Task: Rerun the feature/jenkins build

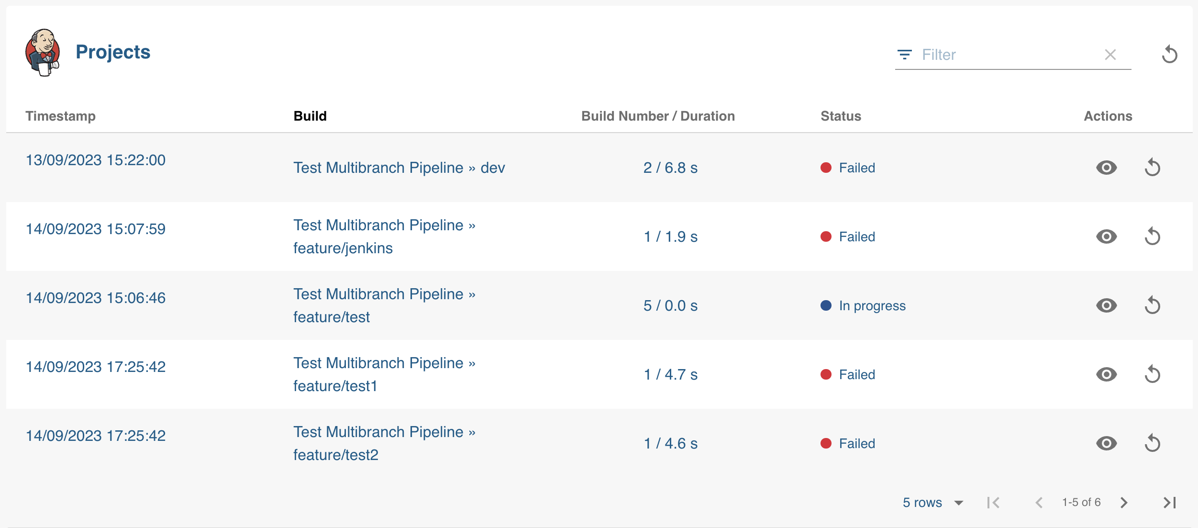Action: [1152, 236]
